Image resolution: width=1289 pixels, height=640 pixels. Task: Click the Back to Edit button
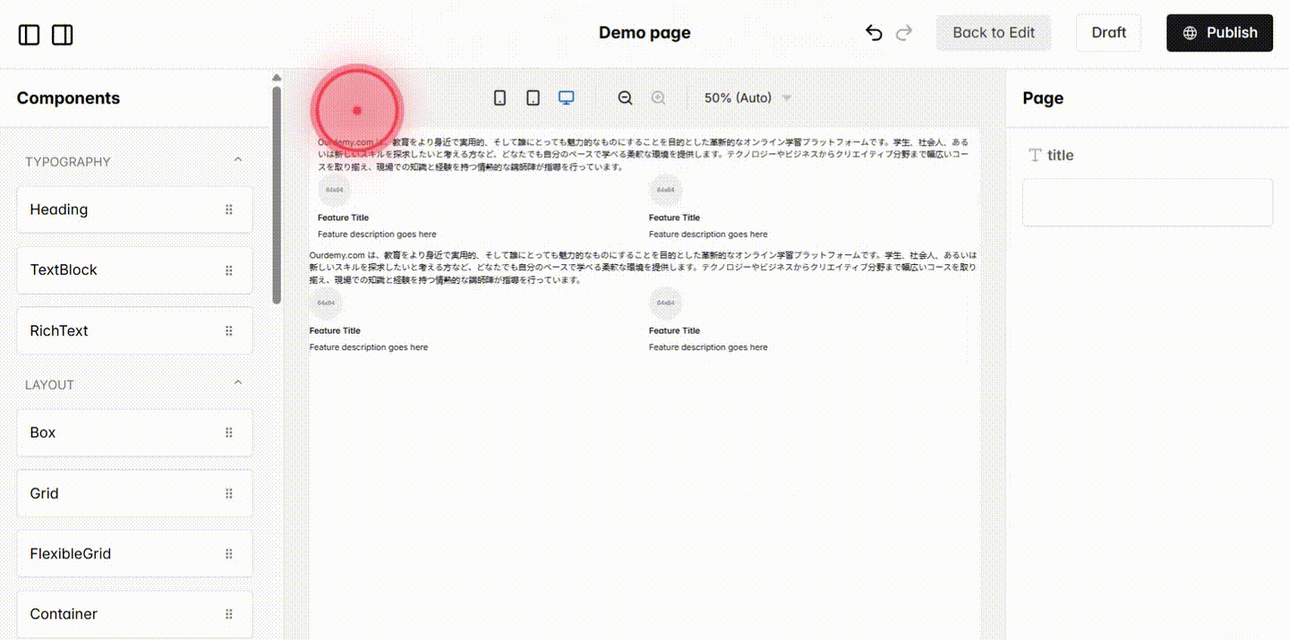tap(994, 32)
